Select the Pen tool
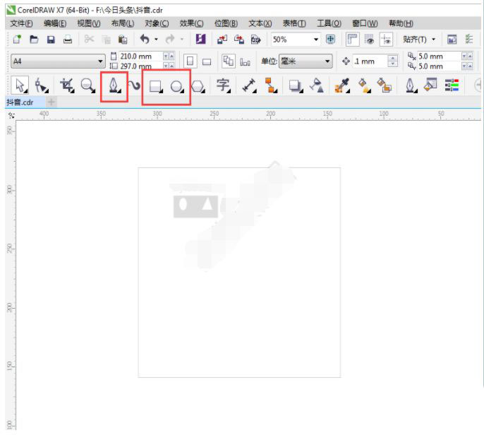The width and height of the screenshot is (484, 435). (113, 85)
